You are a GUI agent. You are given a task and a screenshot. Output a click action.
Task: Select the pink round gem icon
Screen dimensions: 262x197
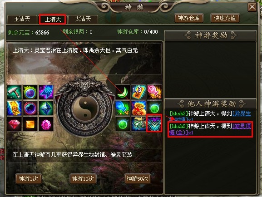pyautogui.click(x=46, y=124)
